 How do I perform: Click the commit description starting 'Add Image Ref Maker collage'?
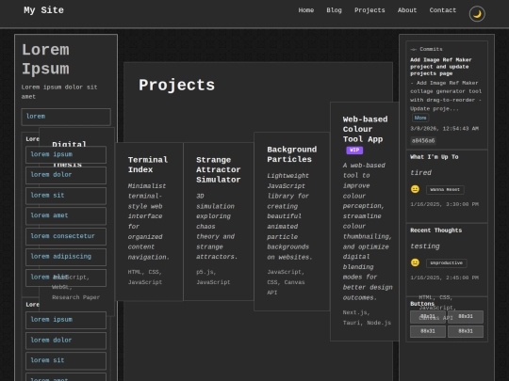coord(446,96)
